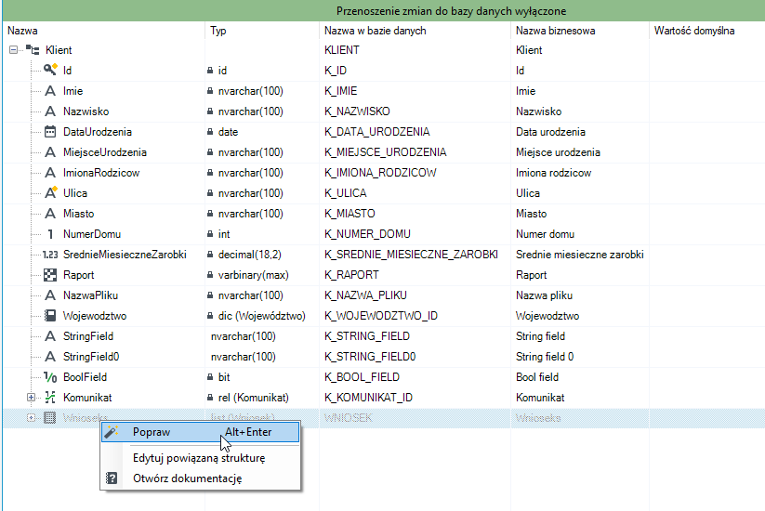Click the list icon beside Wnioseks
The width and height of the screenshot is (765, 511).
pos(50,418)
